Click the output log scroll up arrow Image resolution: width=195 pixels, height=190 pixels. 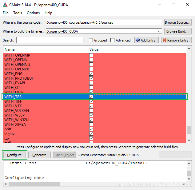(189, 163)
